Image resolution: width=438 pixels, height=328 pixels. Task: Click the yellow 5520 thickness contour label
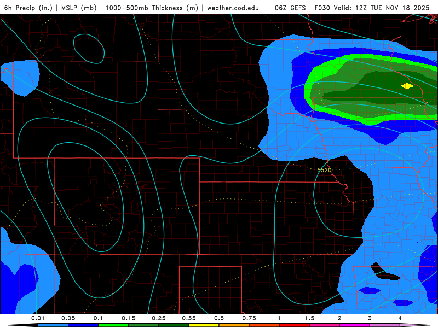click(324, 170)
